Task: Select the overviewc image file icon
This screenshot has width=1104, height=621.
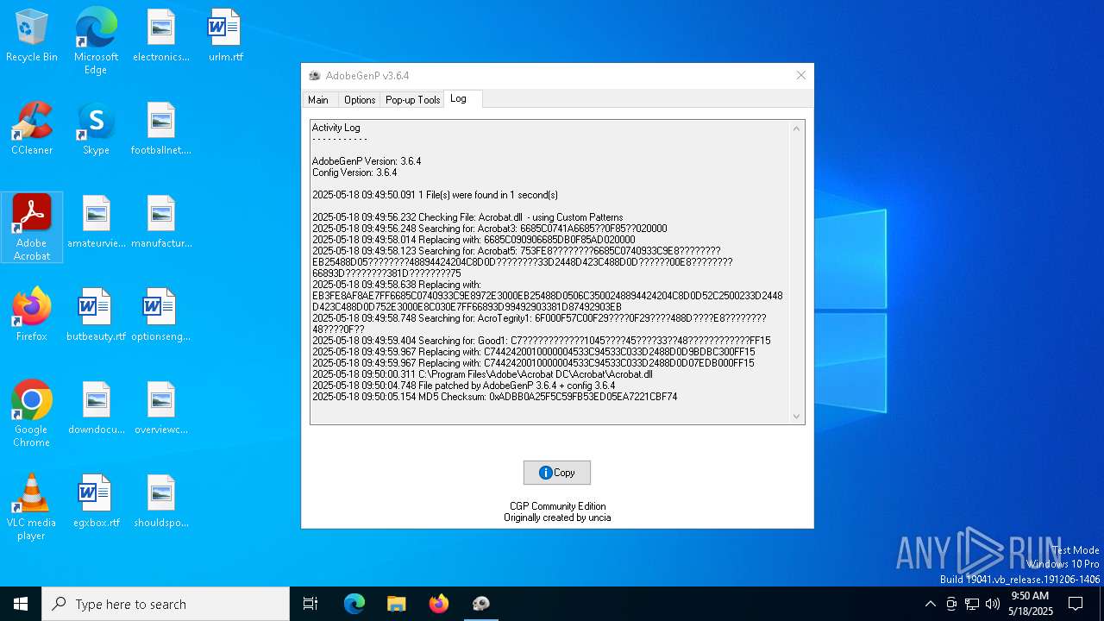Action: [x=160, y=408]
